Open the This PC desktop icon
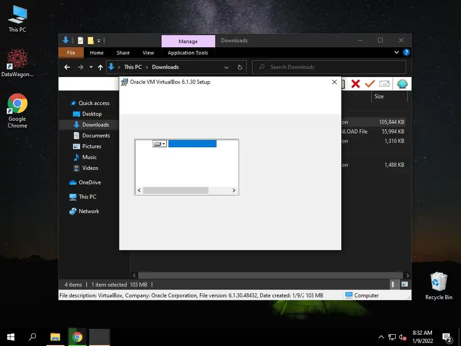 coord(18,19)
